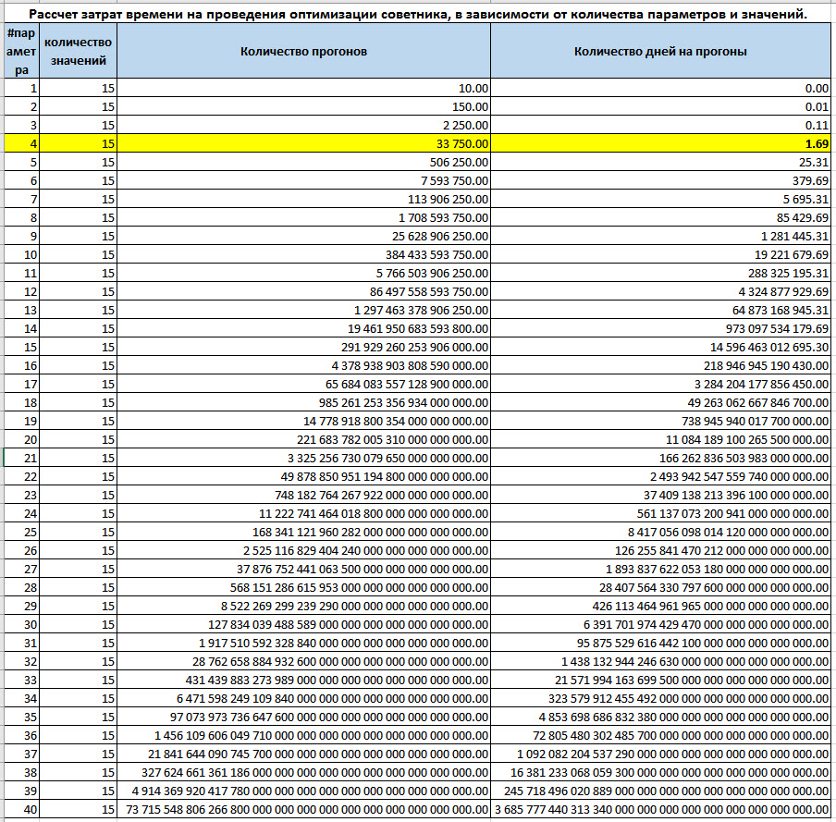Select cell starting '327 624 661 361 186'
This screenshot has width=836, height=822.
[x=303, y=772]
